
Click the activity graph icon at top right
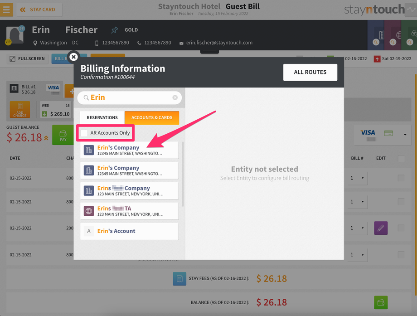411,10
